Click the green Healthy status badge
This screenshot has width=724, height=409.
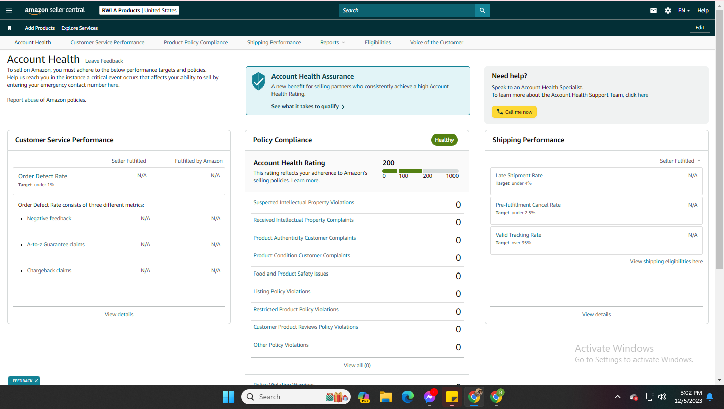(444, 140)
